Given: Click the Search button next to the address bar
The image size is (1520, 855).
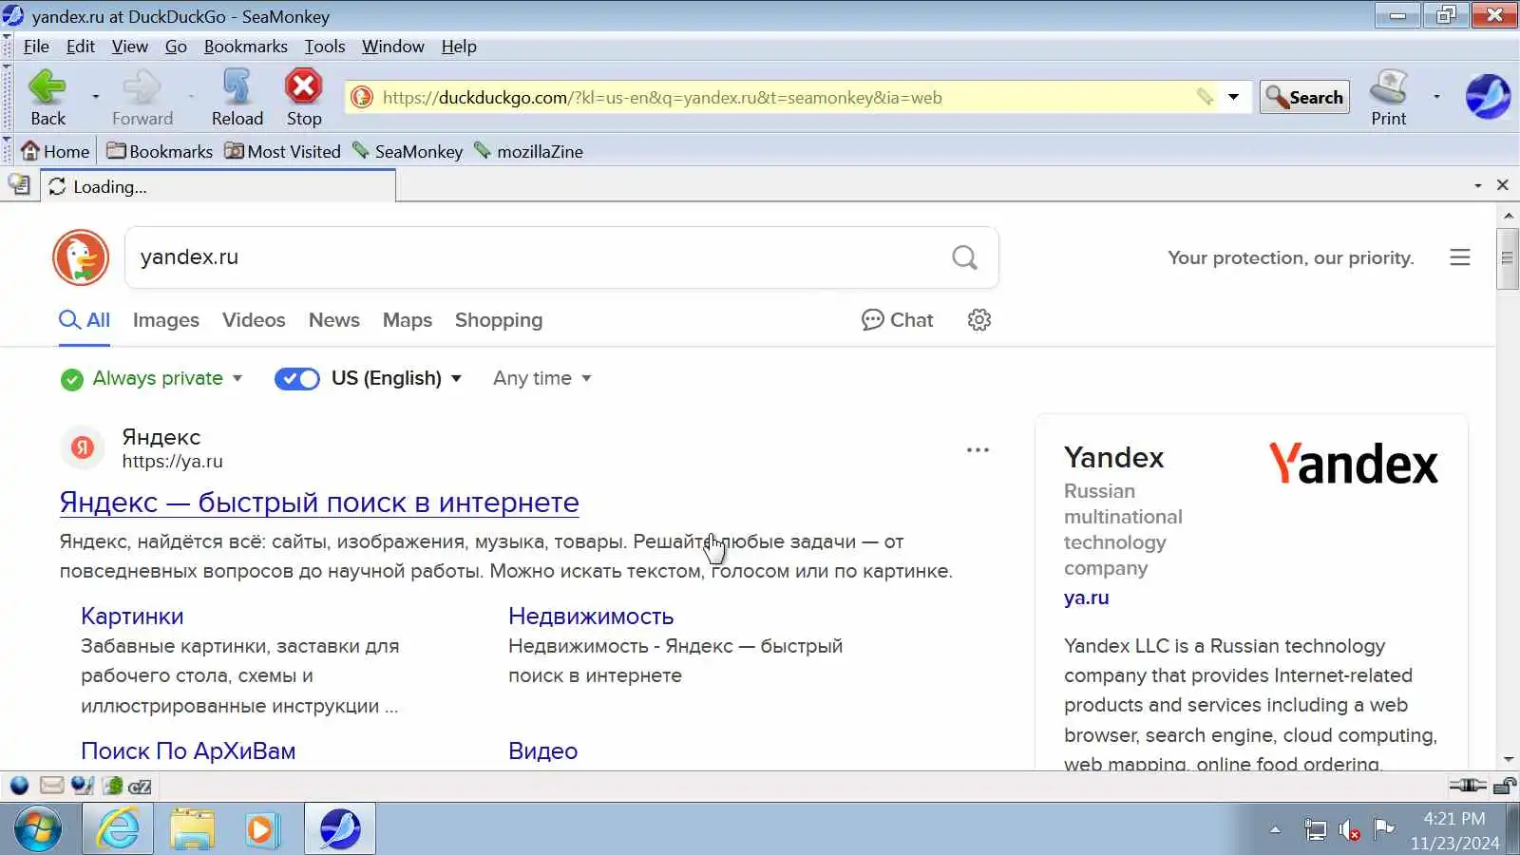Looking at the screenshot, I should coord(1304,97).
